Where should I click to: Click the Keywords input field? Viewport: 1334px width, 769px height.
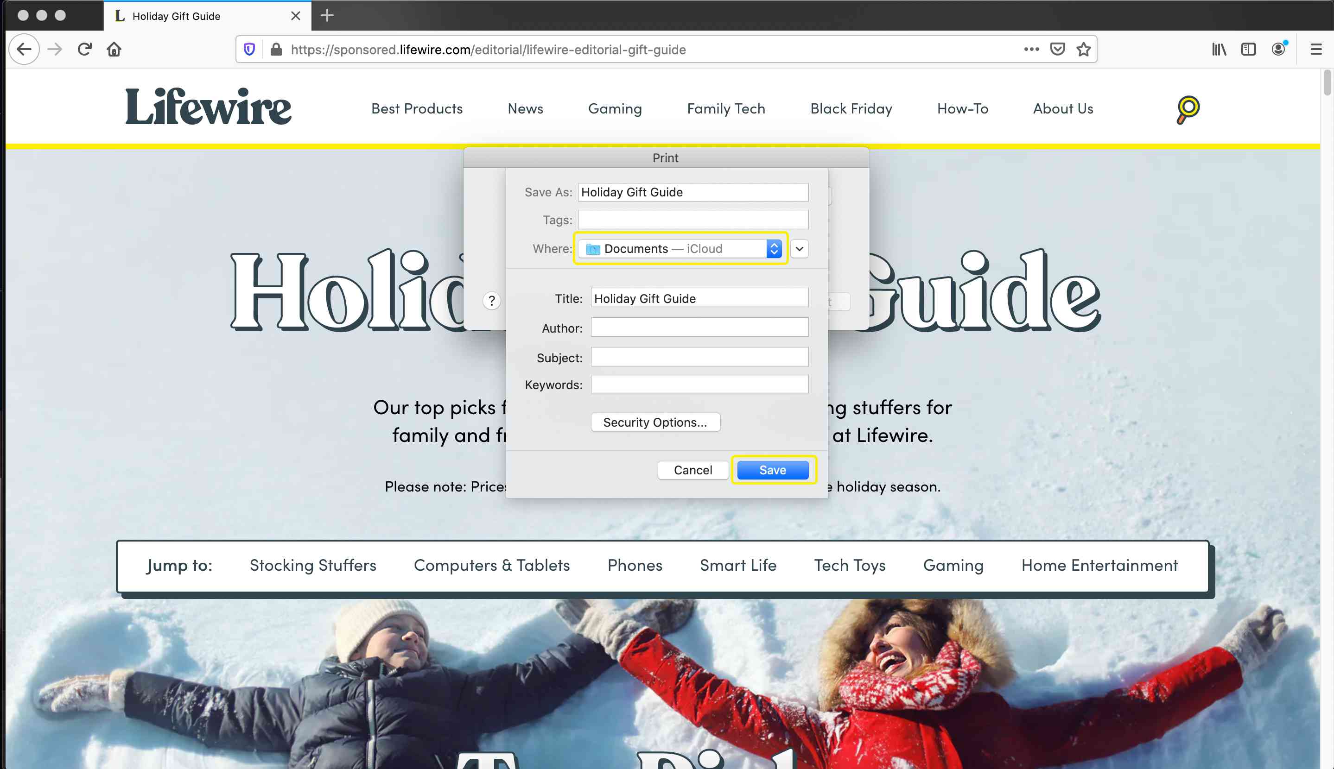pyautogui.click(x=699, y=384)
